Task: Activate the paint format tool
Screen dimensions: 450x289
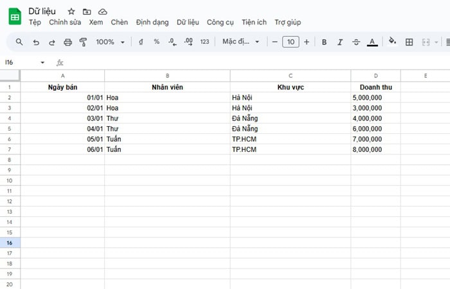Action: pos(83,42)
